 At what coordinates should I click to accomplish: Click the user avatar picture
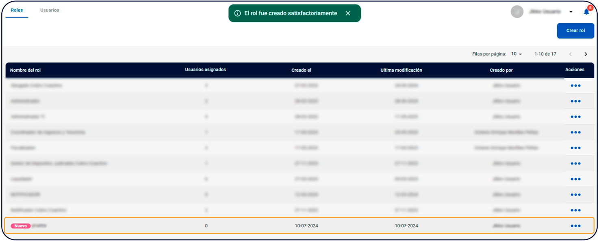(x=517, y=12)
